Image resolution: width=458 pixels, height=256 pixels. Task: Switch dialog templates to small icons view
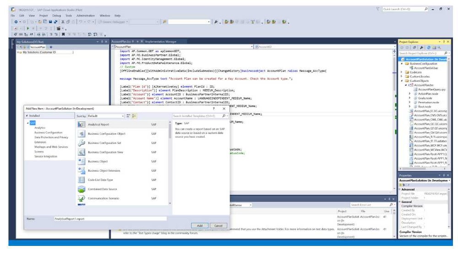(129, 116)
